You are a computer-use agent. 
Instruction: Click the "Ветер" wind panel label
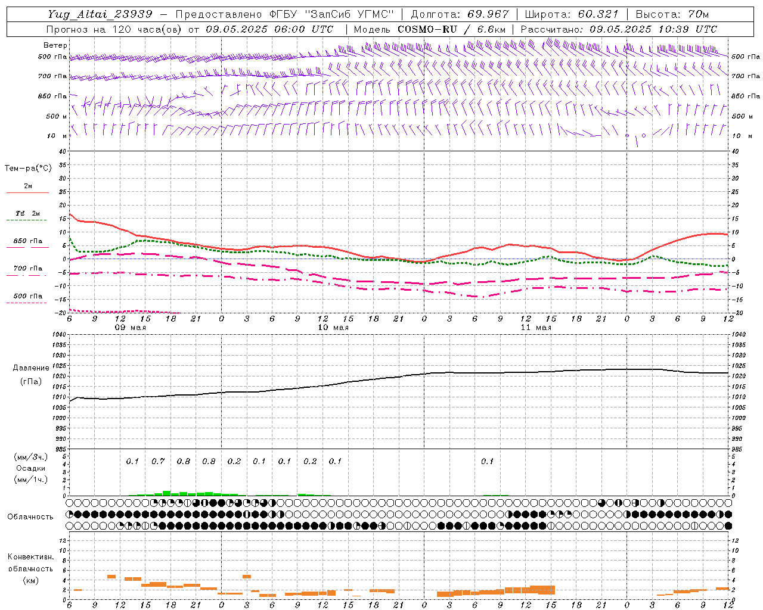(x=55, y=45)
